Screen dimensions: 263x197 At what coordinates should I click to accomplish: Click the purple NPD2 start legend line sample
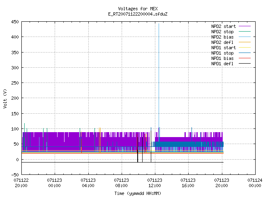coord(245,26)
